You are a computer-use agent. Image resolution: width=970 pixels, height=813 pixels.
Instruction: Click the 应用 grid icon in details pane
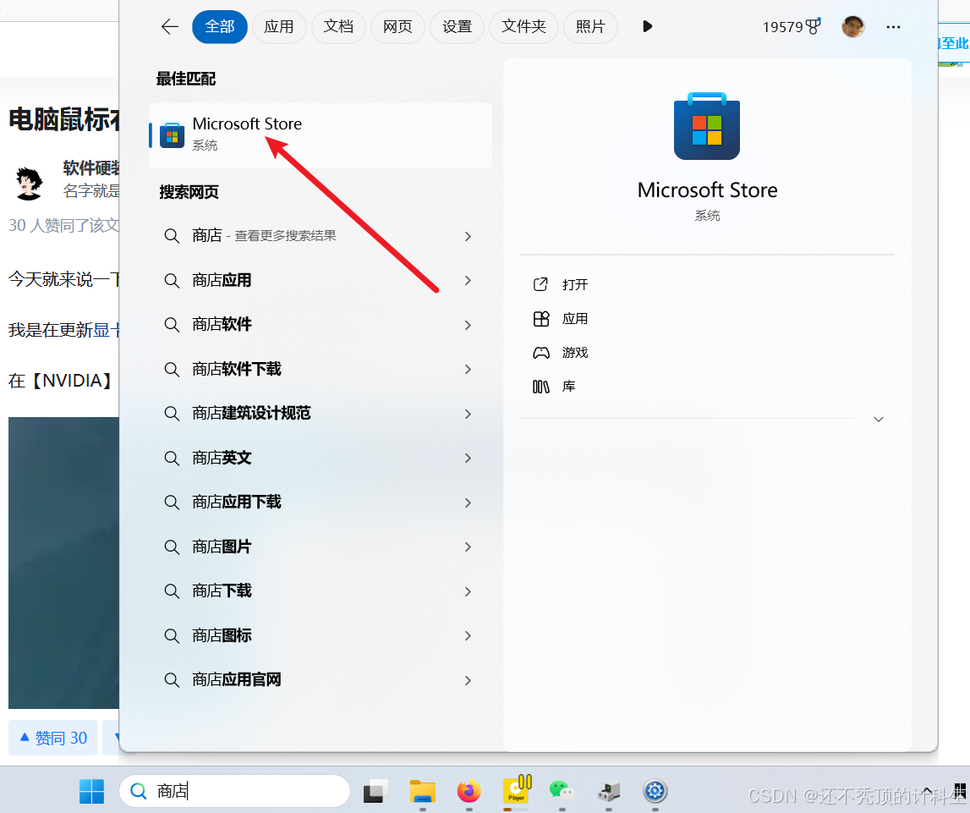(540, 319)
